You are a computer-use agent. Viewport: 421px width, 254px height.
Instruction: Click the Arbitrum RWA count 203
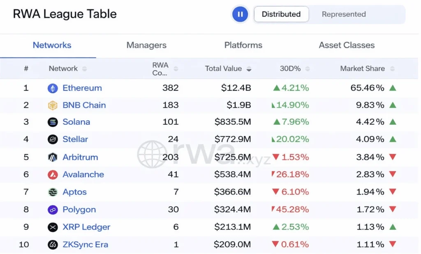[x=171, y=157]
